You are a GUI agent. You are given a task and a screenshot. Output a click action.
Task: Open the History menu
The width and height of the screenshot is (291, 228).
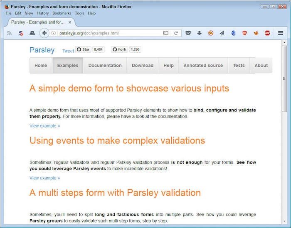pyautogui.click(x=42, y=13)
